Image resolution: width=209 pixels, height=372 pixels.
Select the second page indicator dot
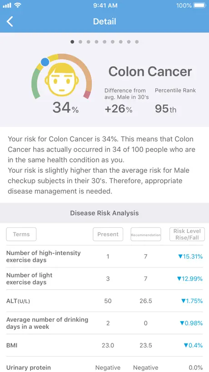click(80, 42)
